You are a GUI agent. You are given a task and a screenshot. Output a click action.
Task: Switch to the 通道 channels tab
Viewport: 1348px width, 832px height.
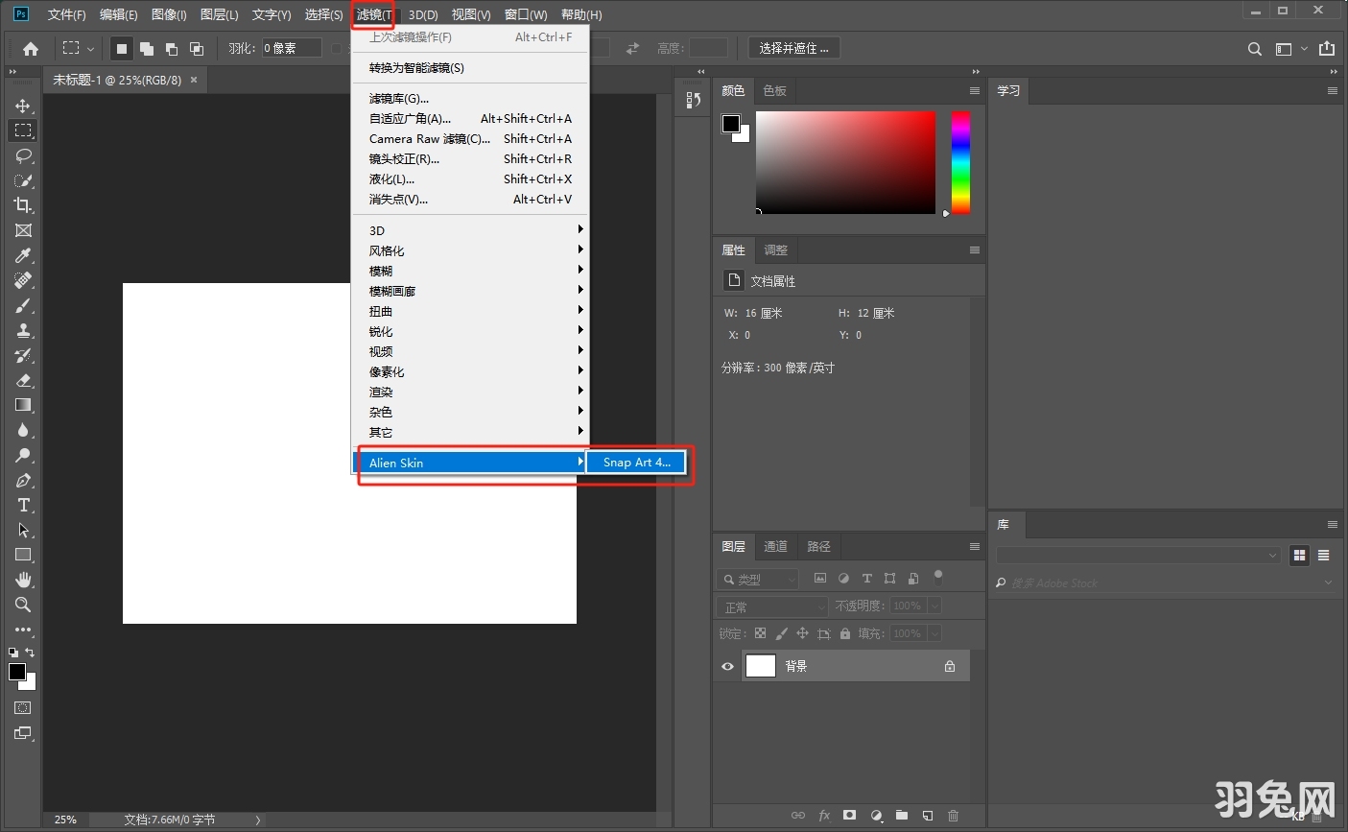coord(775,547)
